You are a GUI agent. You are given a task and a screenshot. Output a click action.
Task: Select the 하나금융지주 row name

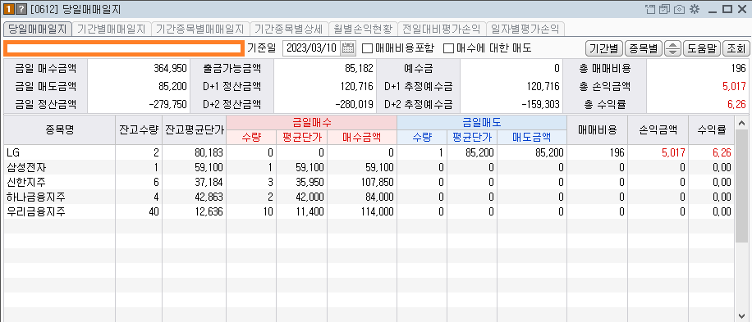36,197
